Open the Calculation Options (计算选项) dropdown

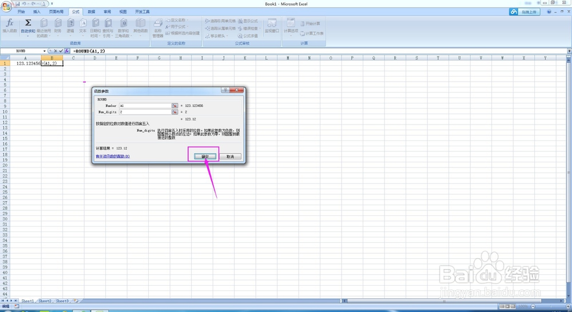[291, 27]
